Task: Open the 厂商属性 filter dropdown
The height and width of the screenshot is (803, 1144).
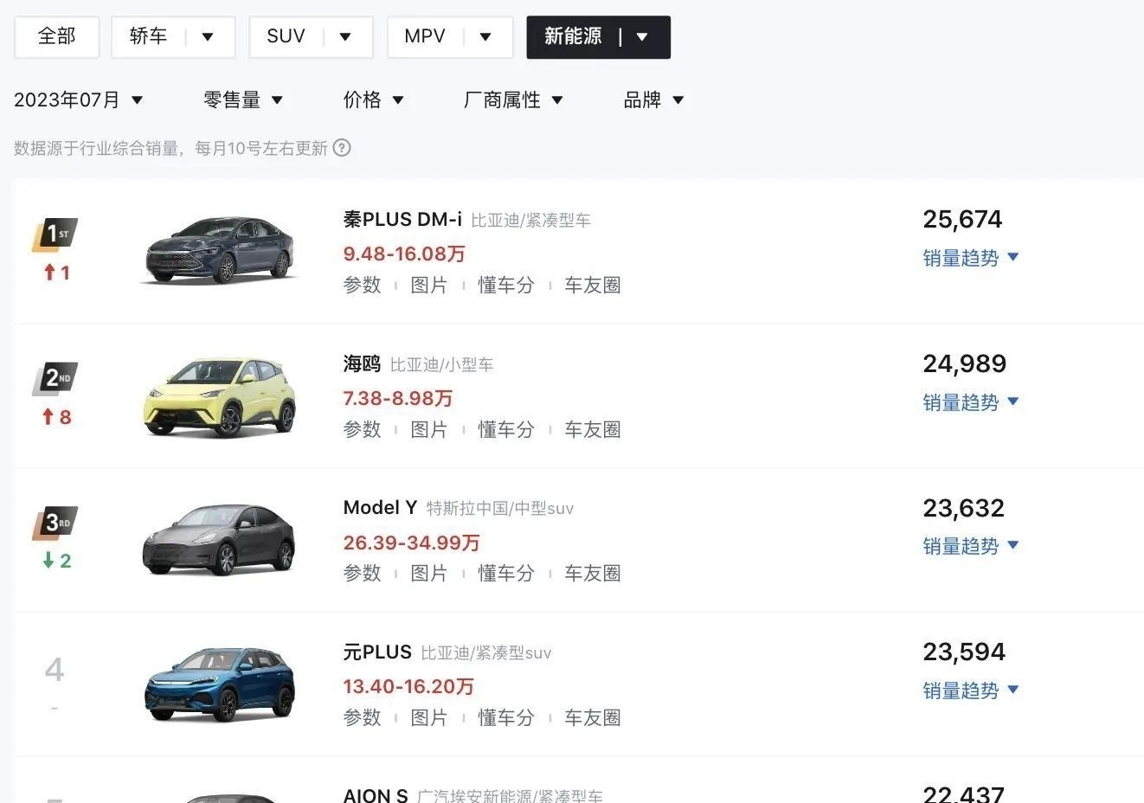Action: point(514,100)
